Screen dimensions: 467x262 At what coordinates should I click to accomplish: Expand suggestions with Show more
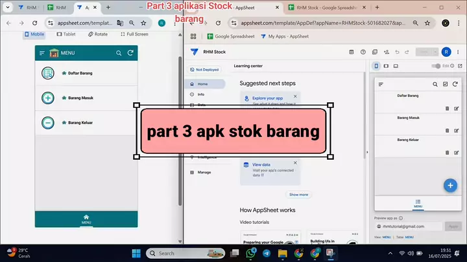click(299, 194)
